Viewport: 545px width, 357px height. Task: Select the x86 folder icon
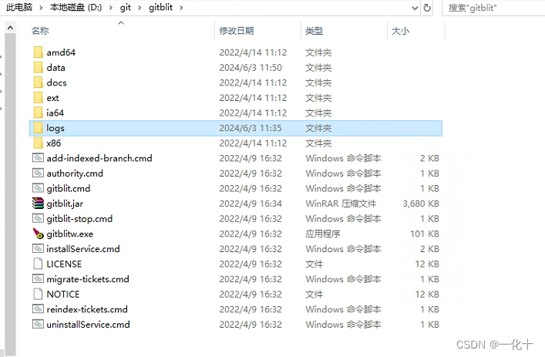click(x=39, y=143)
